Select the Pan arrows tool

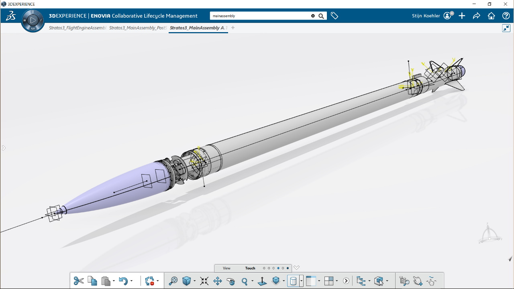[x=217, y=281]
